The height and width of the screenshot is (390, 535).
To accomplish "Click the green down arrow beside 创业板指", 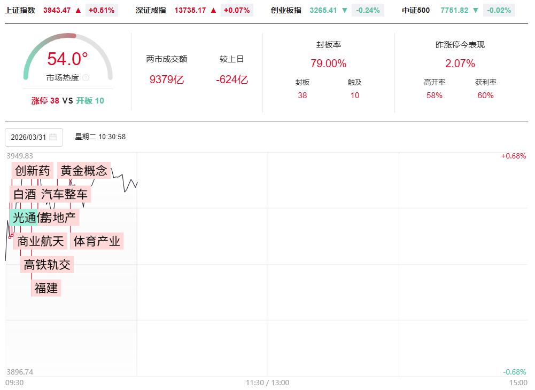I will tap(345, 10).
